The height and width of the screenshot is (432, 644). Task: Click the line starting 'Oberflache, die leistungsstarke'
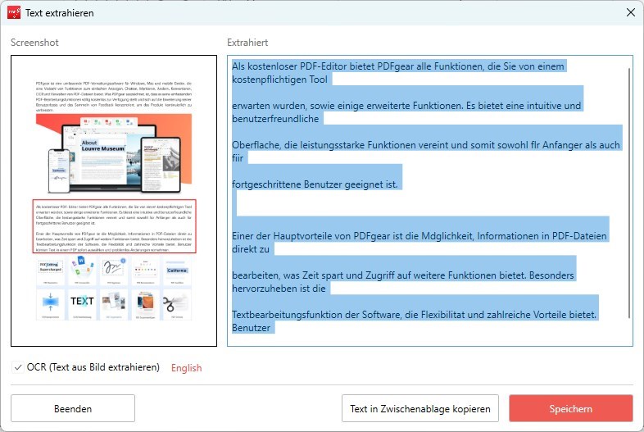(426, 145)
